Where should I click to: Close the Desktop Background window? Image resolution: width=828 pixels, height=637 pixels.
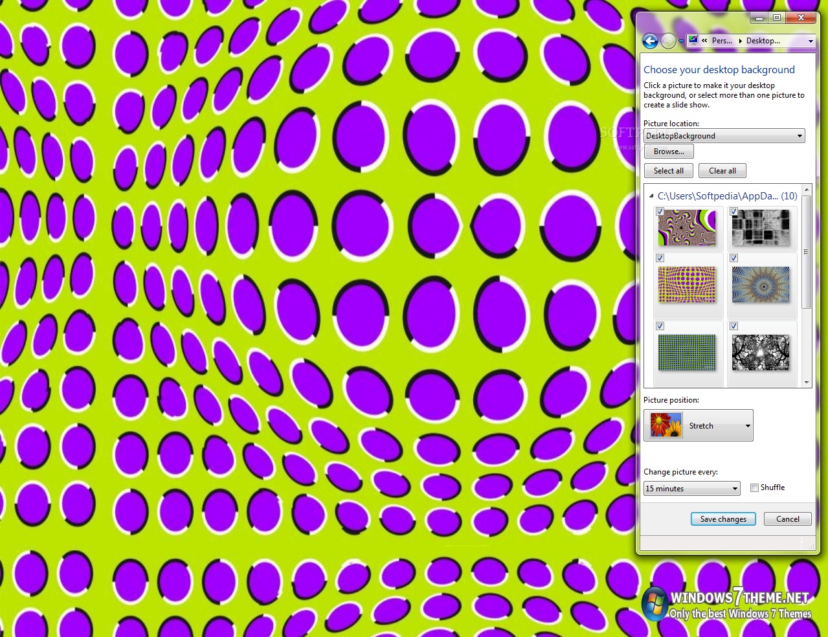click(x=801, y=18)
